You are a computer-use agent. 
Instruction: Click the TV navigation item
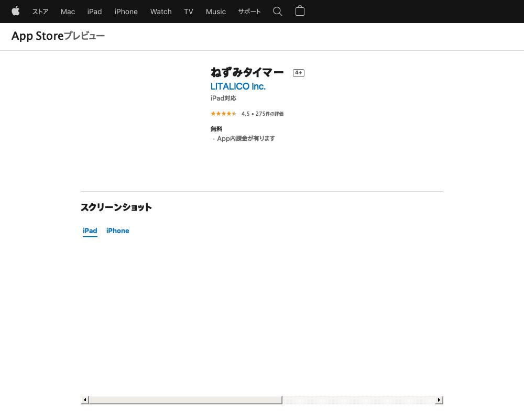(188, 12)
